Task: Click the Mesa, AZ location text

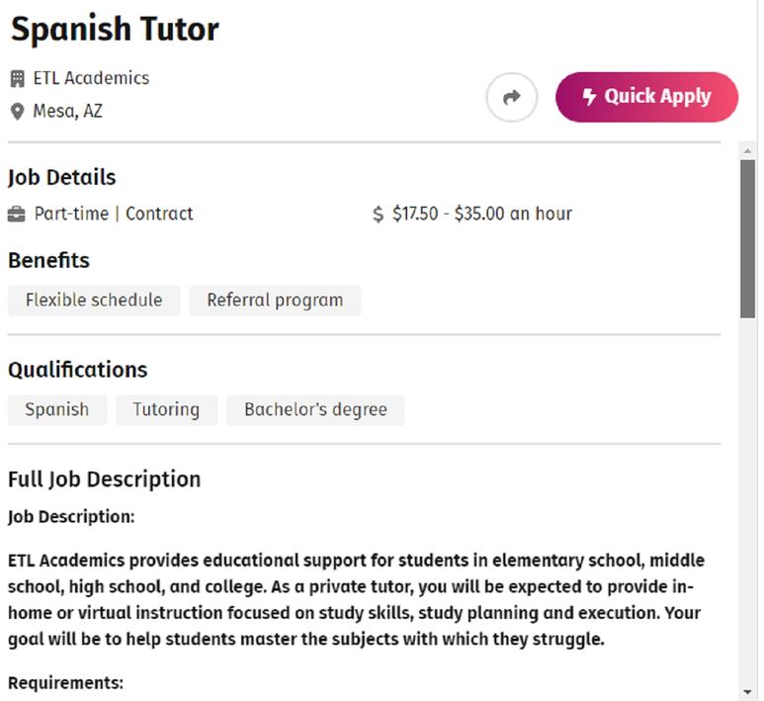Action: pyautogui.click(x=68, y=111)
